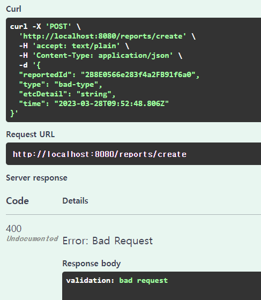The image size is (261, 300).
Task: Click the -d '{ data flag line
Action: tap(30, 65)
